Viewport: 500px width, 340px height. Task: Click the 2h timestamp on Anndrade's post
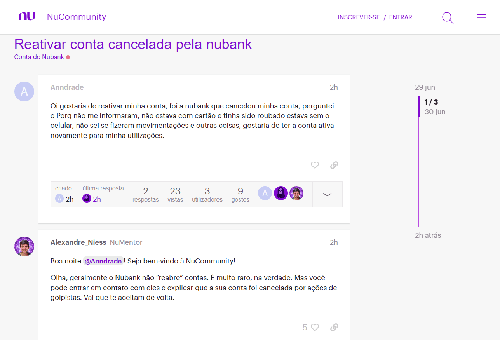coord(334,87)
